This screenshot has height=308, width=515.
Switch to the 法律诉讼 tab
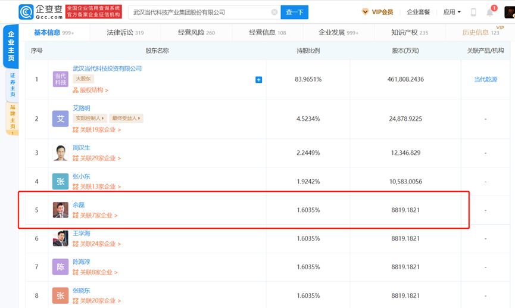125,33
